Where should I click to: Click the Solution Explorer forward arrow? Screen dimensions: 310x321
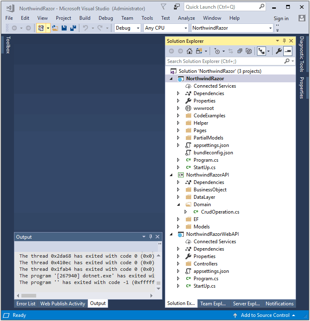click(x=180, y=51)
